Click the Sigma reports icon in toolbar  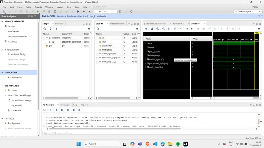(55, 12)
